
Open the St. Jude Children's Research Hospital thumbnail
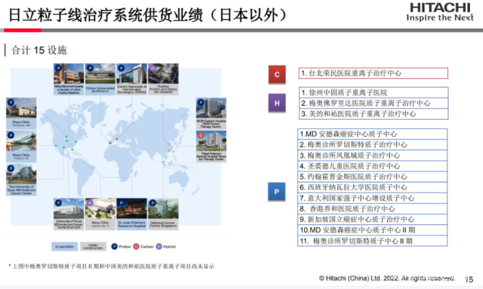coord(132,214)
